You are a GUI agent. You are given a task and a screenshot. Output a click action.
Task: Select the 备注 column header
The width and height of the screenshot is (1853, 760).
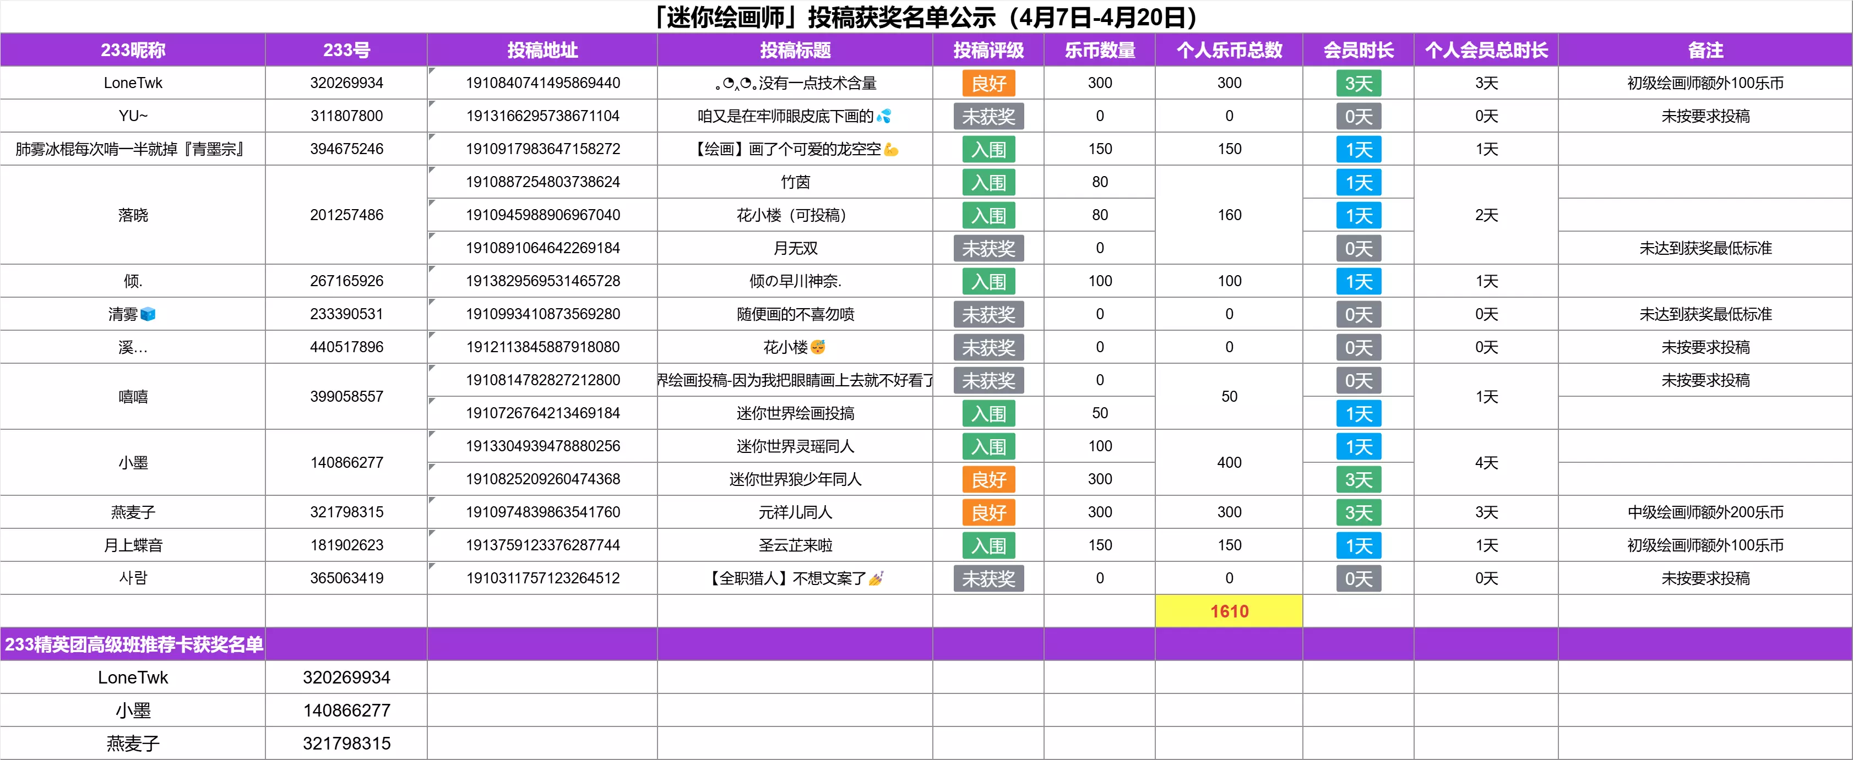1705,50
